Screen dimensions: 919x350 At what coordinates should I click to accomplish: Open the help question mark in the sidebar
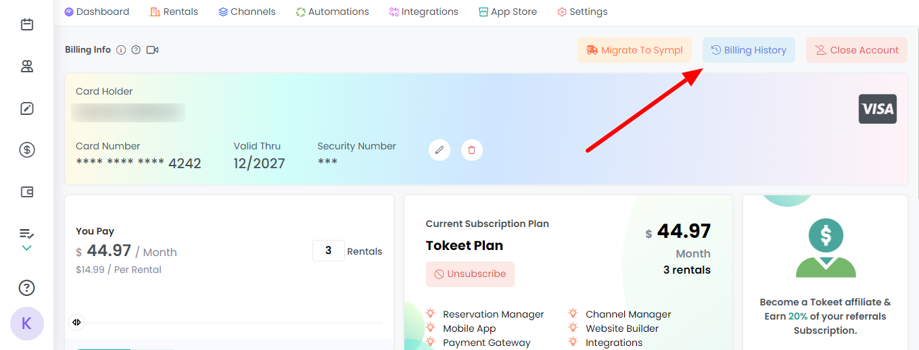pos(26,288)
